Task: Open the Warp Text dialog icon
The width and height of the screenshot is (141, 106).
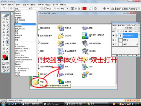Action: point(90,8)
